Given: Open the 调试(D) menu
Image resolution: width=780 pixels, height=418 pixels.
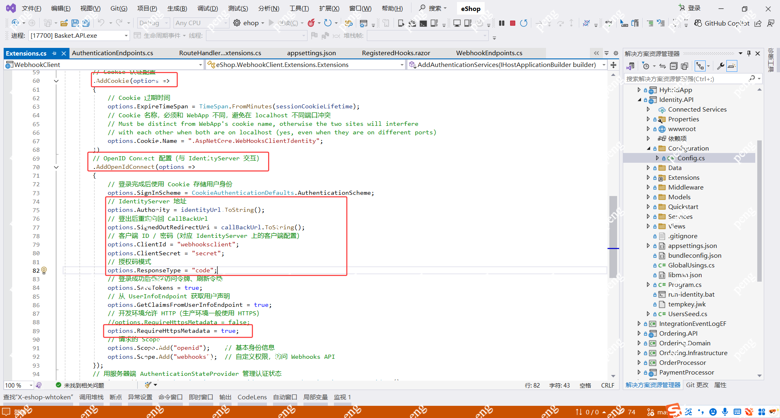Looking at the screenshot, I should [208, 9].
